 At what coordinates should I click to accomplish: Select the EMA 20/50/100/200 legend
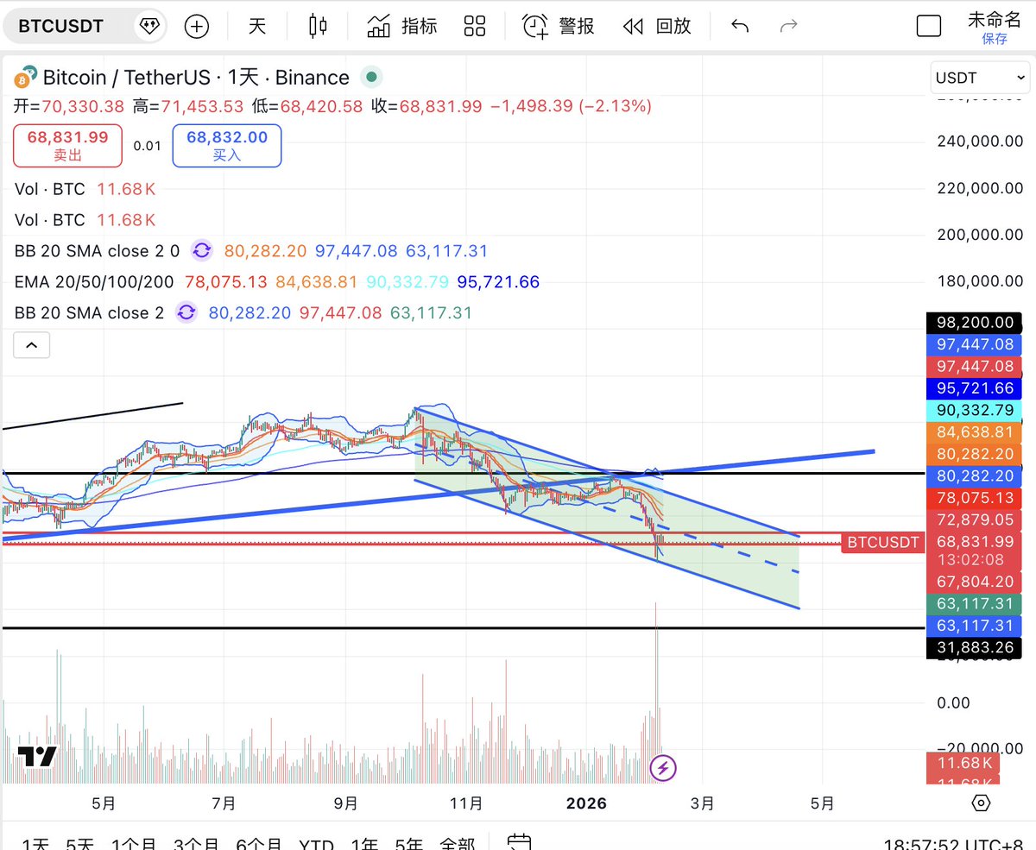point(94,282)
